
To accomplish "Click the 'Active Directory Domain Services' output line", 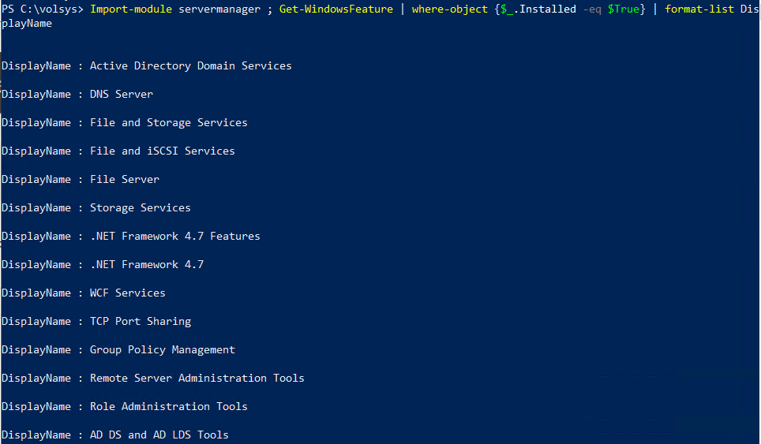I will tap(190, 66).
